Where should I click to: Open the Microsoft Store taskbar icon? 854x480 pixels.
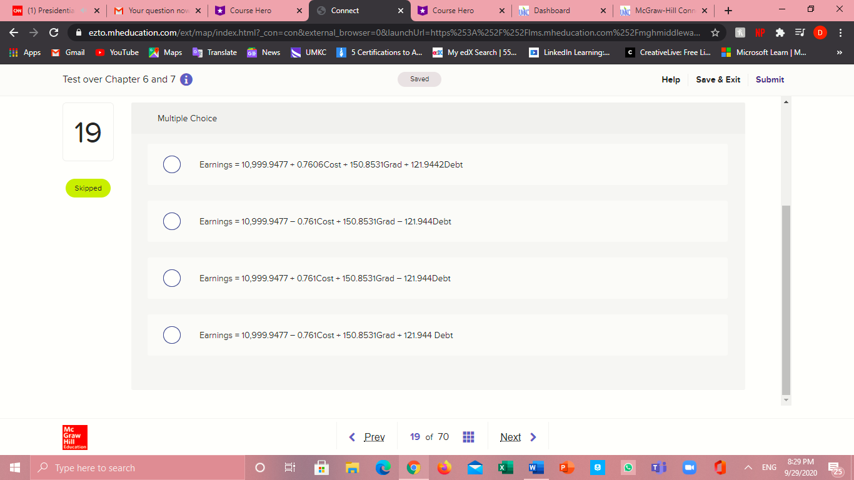(x=321, y=467)
